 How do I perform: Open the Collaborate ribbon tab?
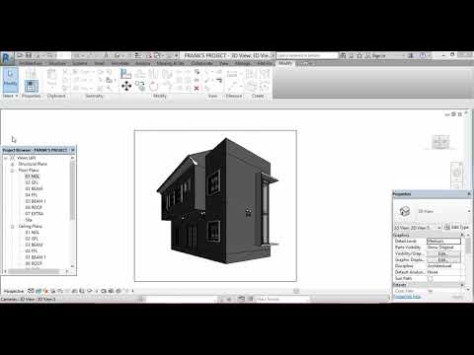tap(201, 63)
